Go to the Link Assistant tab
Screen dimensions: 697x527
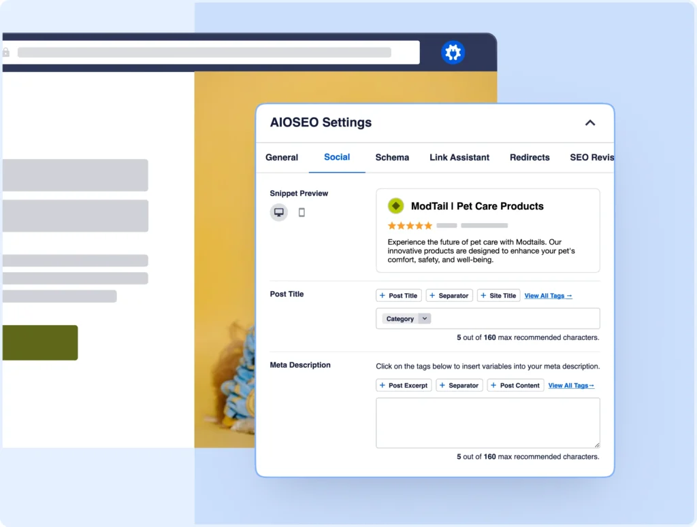[x=459, y=158]
